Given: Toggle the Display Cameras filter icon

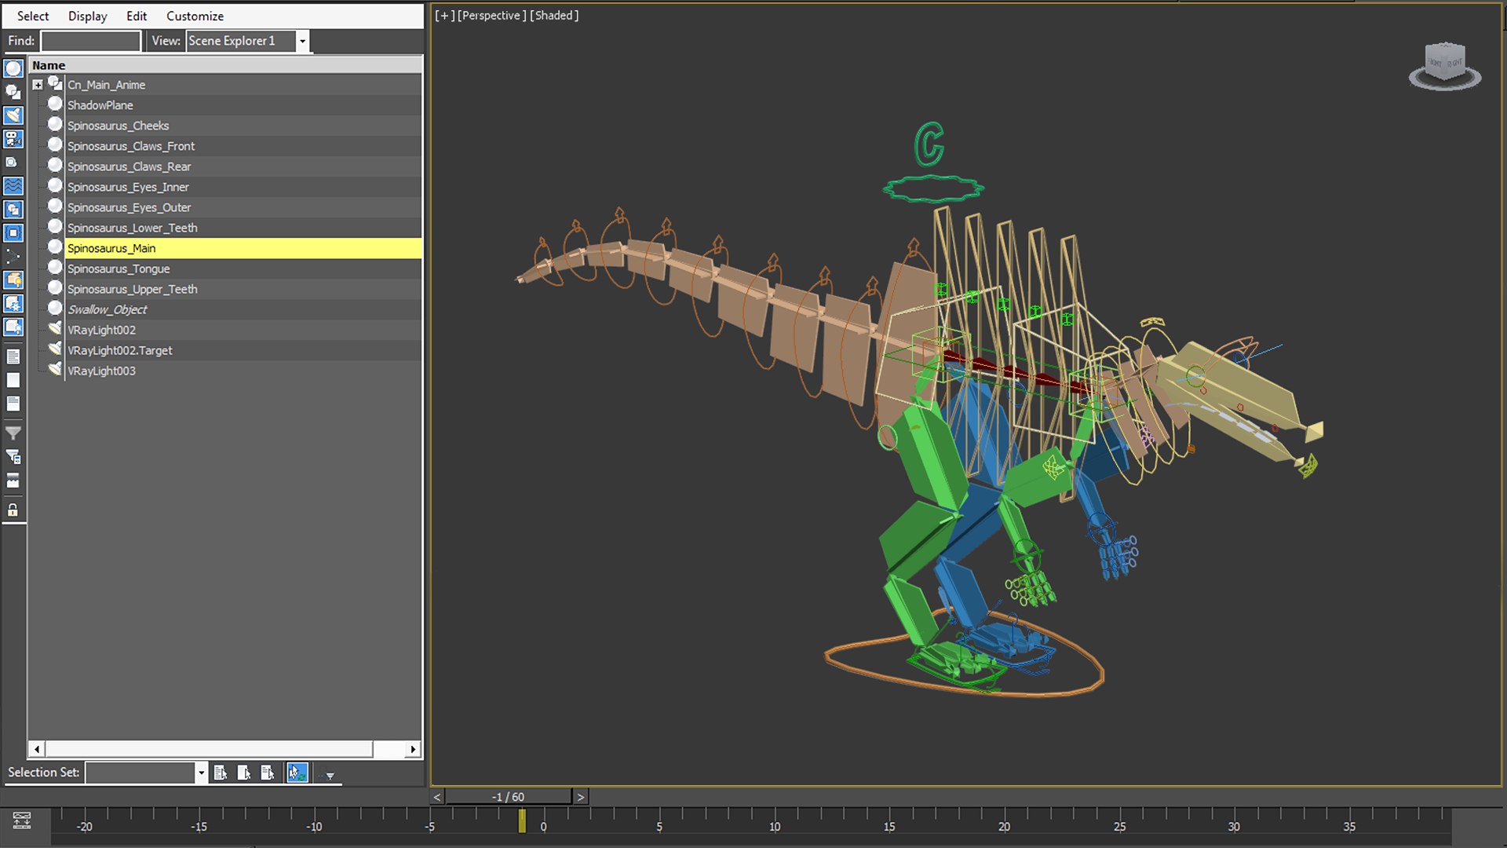Looking at the screenshot, I should [13, 139].
